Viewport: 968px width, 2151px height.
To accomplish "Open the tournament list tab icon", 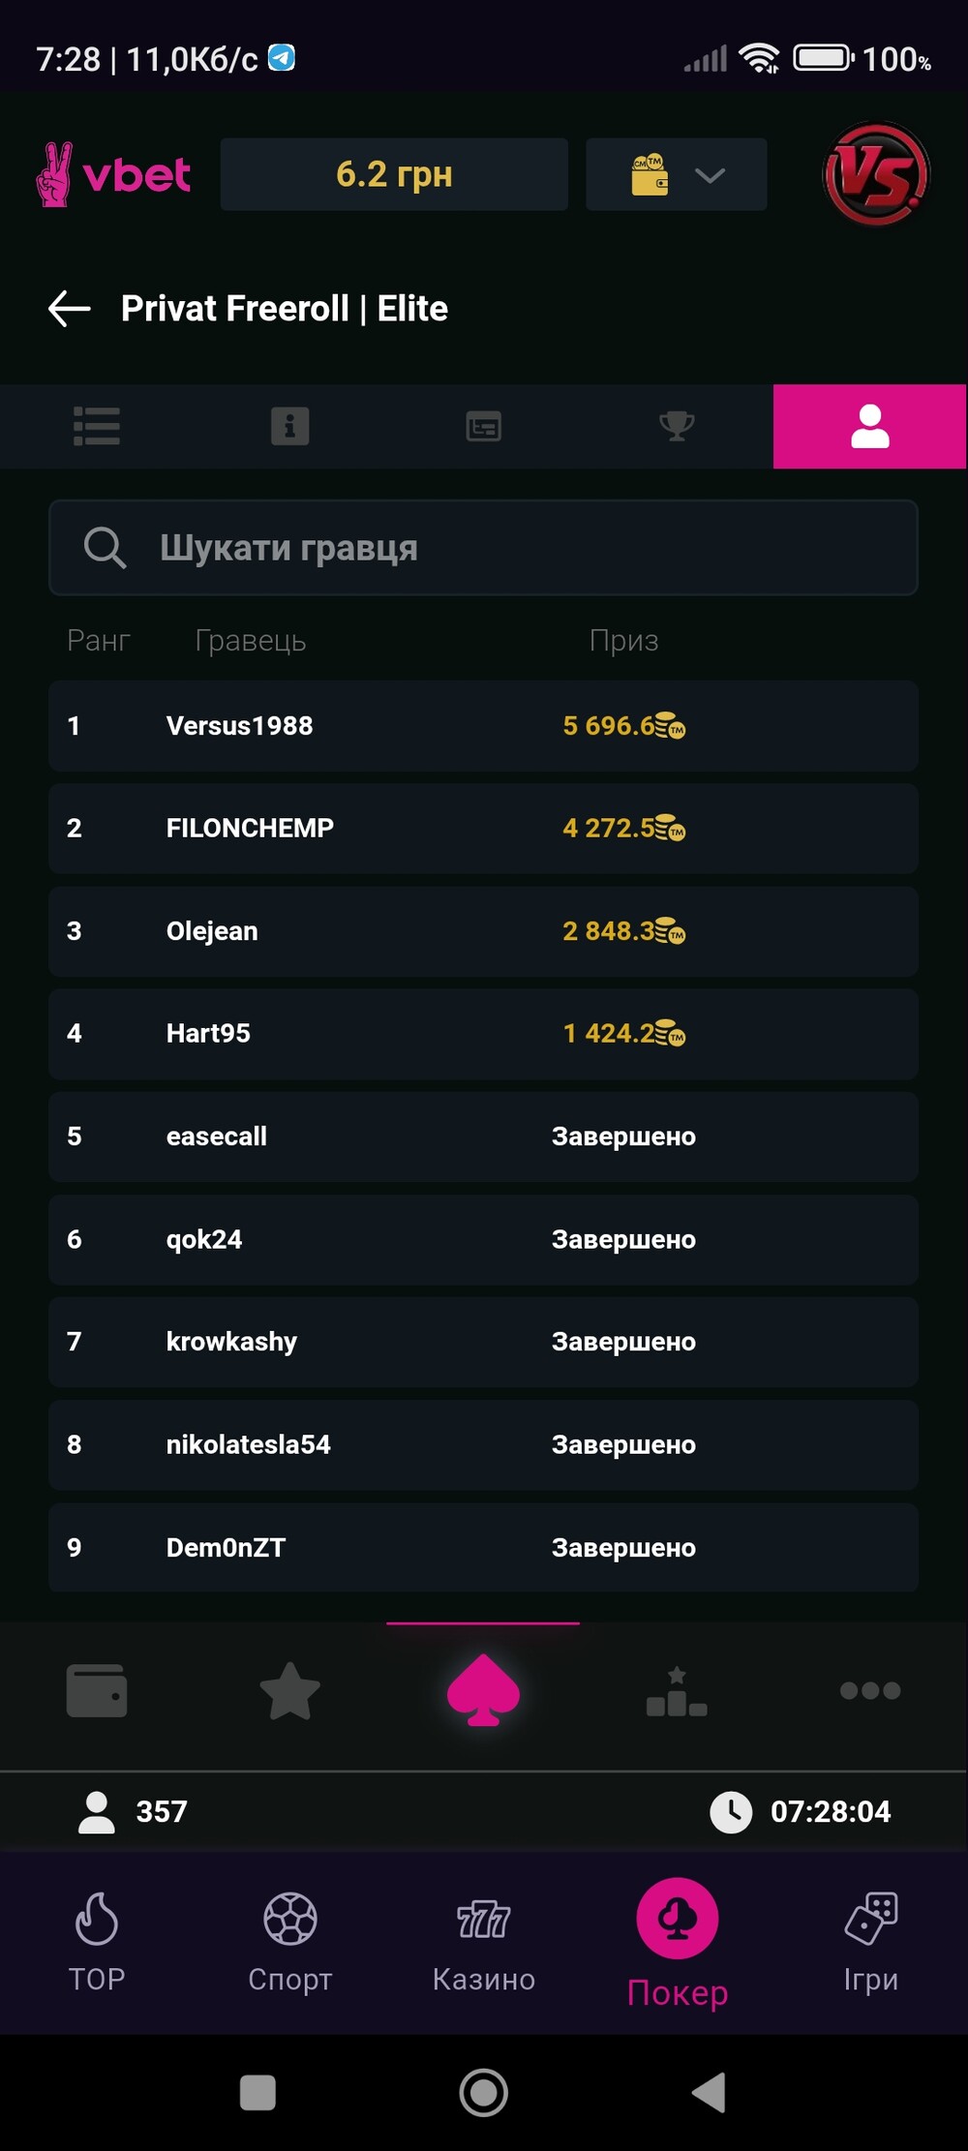I will [x=97, y=427].
